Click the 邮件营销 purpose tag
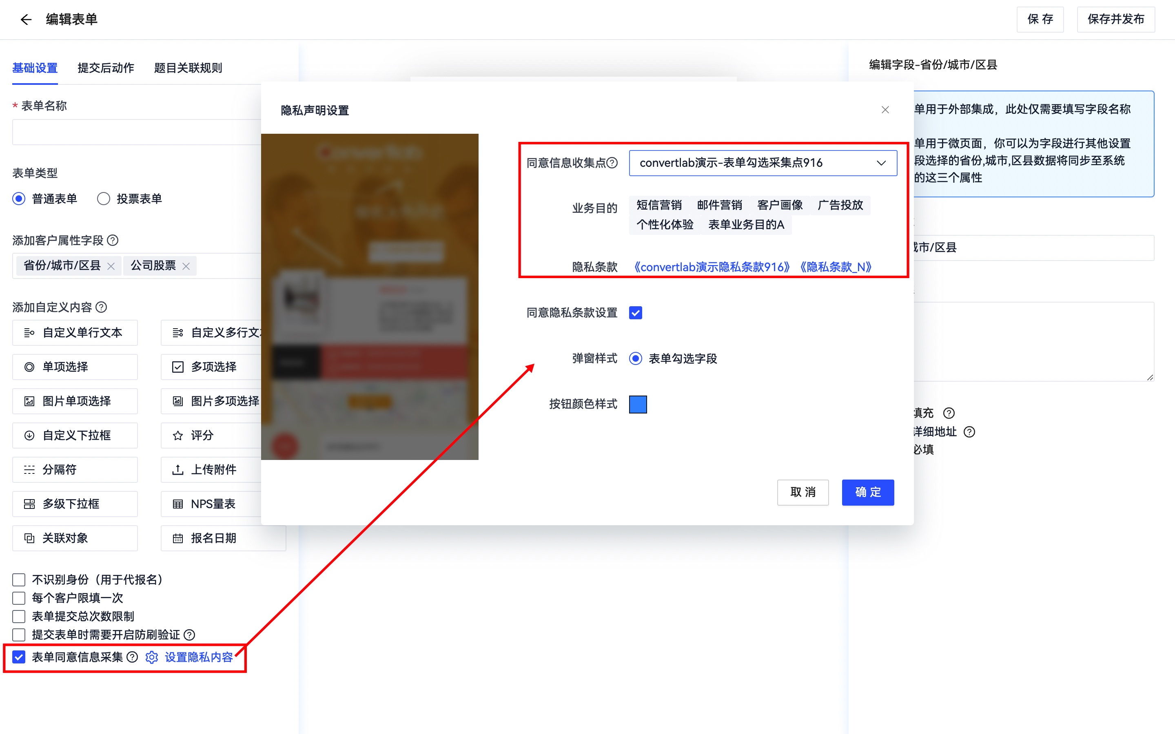 click(x=720, y=206)
